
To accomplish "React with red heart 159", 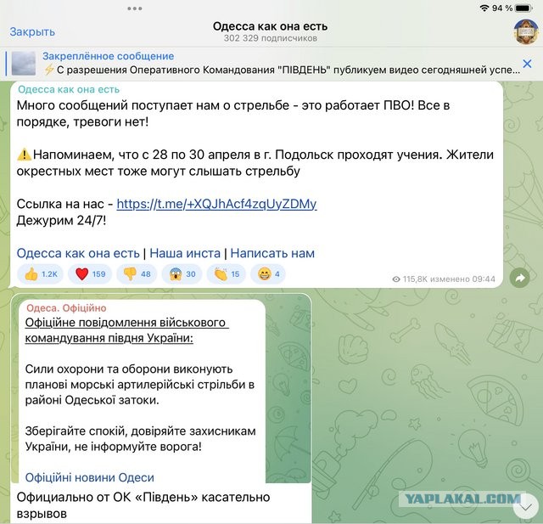I will pos(90,274).
